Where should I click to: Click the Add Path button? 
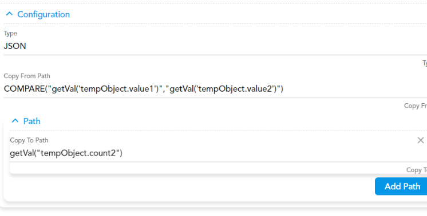point(401,186)
